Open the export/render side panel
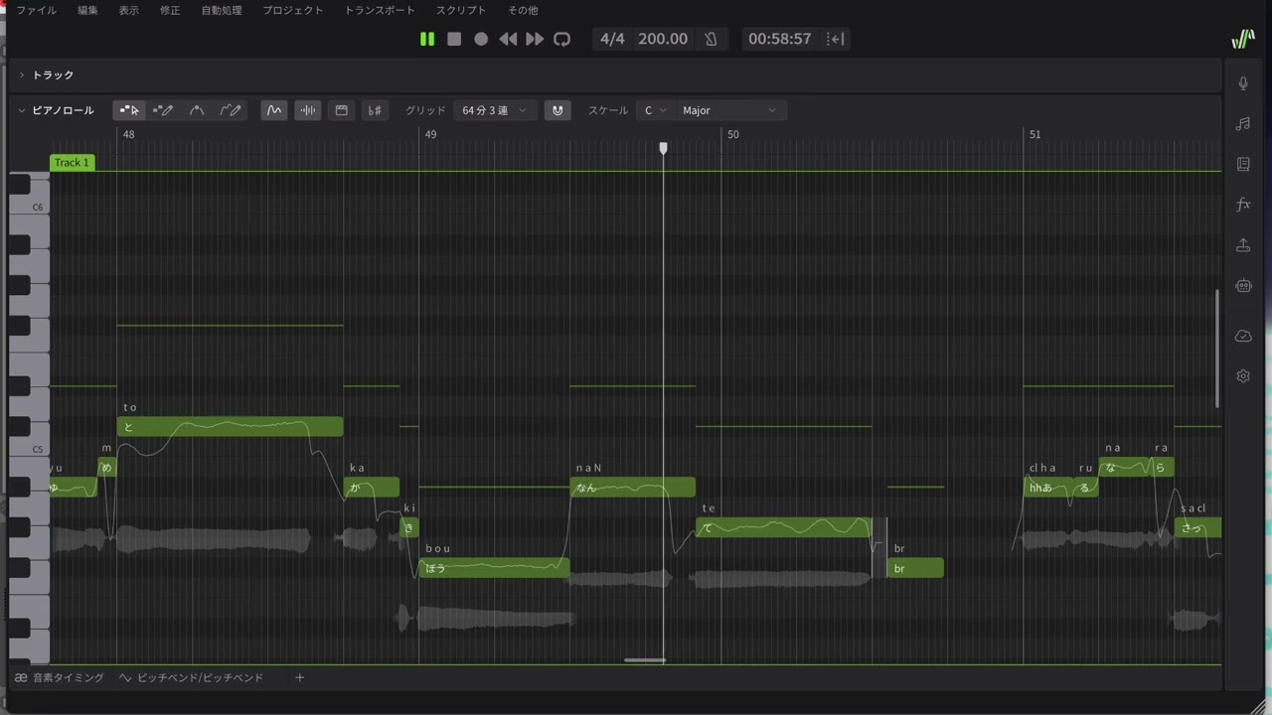 1243,245
